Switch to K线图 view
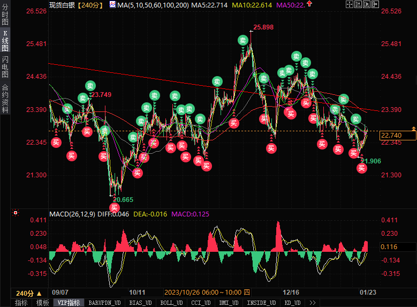 point(5,41)
